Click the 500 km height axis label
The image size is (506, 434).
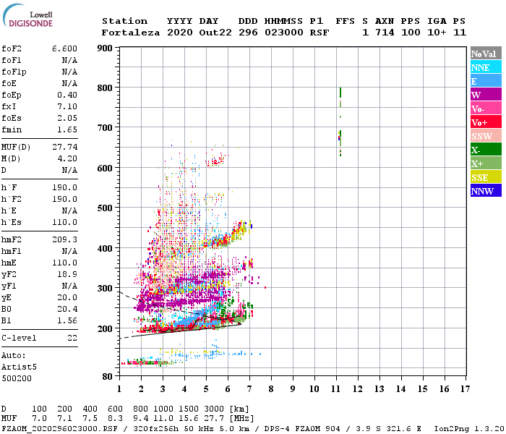(x=105, y=208)
